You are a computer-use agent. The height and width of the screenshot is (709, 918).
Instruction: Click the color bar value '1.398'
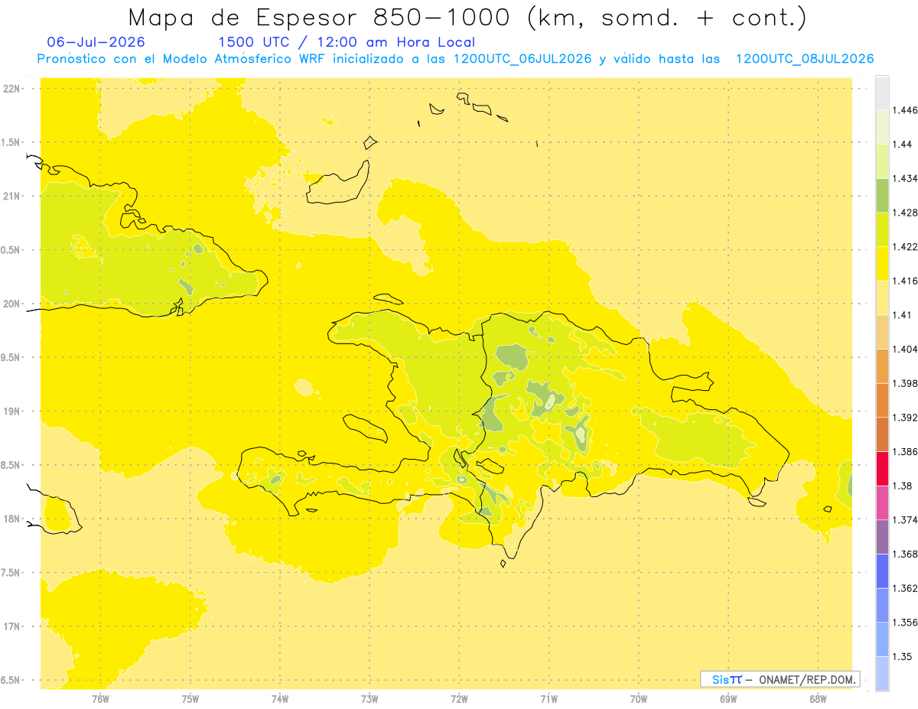(905, 384)
